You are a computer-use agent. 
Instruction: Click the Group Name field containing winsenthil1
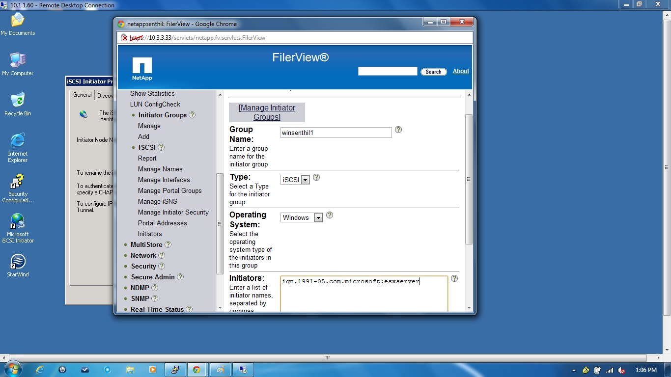point(336,133)
